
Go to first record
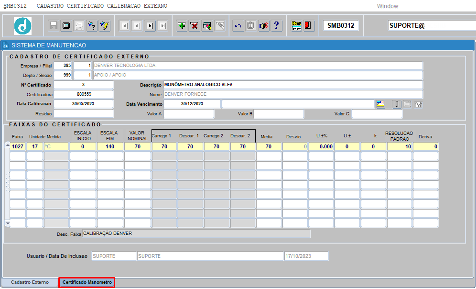pyautogui.click(x=124, y=26)
